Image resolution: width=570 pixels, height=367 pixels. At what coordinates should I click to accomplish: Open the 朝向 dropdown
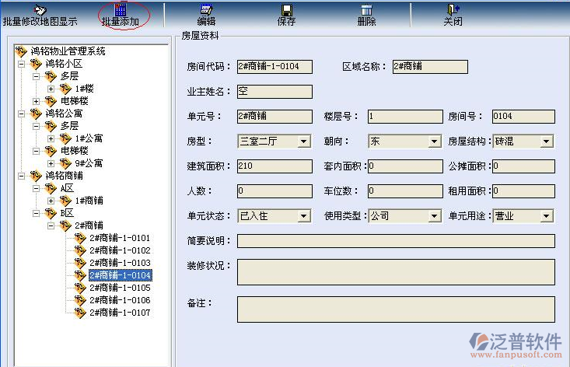click(434, 142)
